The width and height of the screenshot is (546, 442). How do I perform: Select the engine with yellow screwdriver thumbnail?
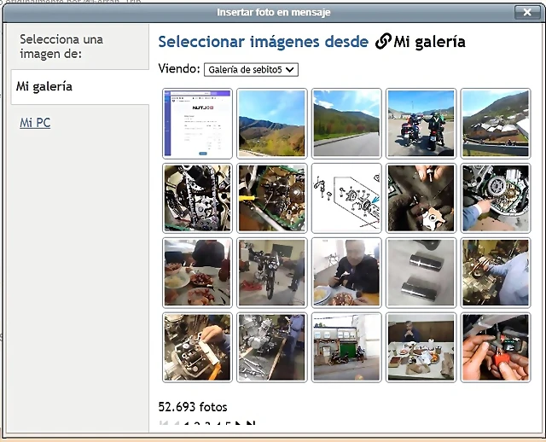tap(272, 198)
